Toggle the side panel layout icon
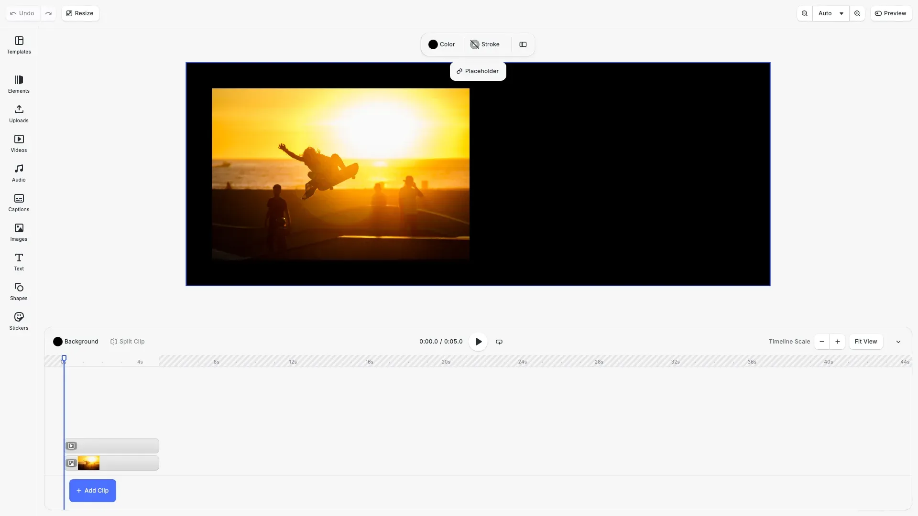This screenshot has height=516, width=918. (x=523, y=44)
